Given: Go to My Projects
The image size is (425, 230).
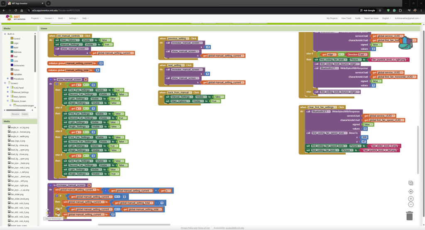Looking at the screenshot, I should (x=332, y=18).
